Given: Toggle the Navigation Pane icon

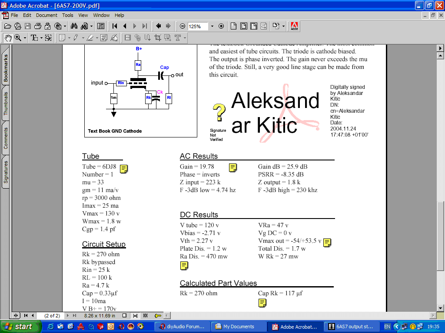Looking at the screenshot, I should coord(101,26).
